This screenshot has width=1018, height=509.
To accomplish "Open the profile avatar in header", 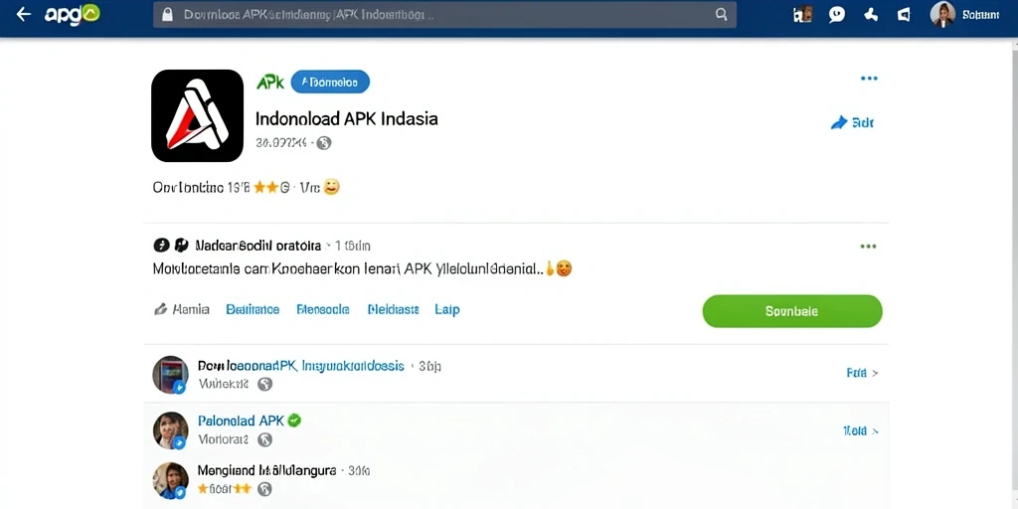I will point(942,14).
